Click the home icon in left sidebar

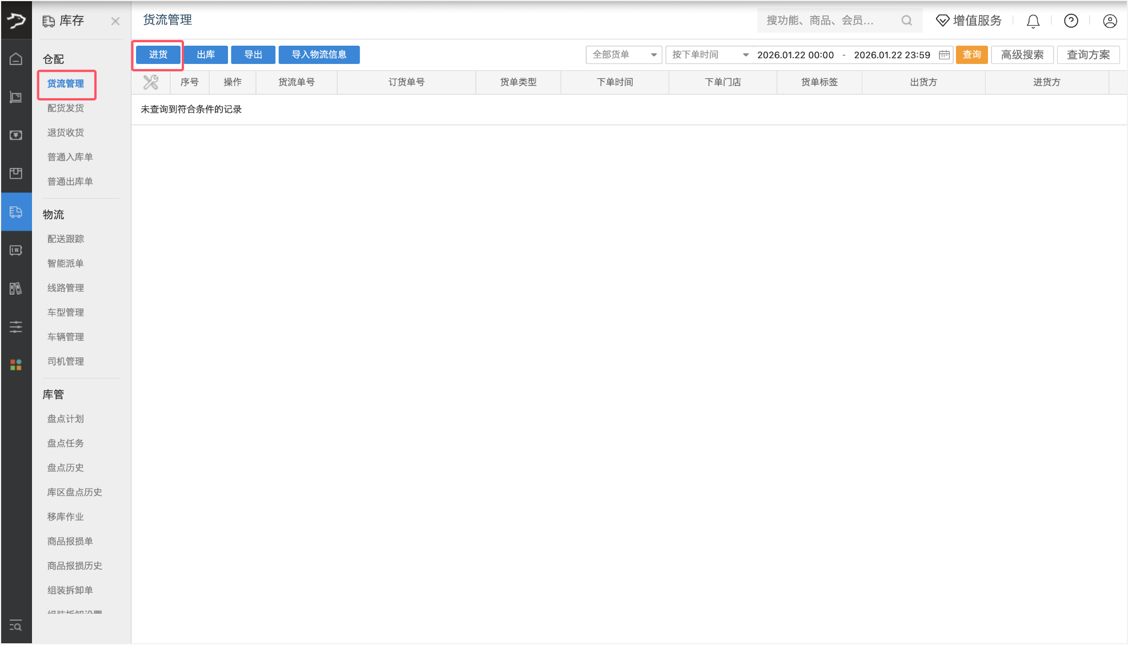point(16,59)
